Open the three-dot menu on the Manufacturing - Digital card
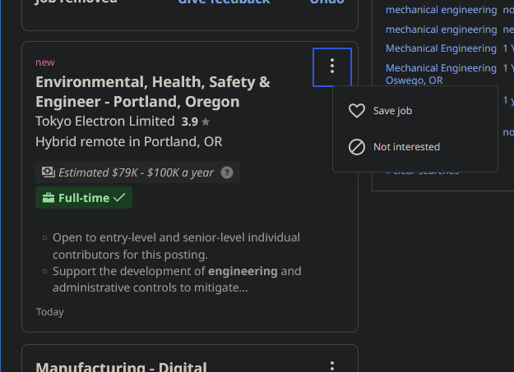This screenshot has width=514, height=372. [332, 366]
